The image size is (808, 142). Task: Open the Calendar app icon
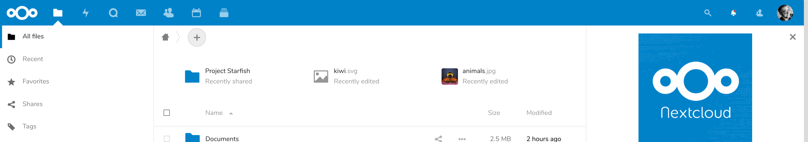[196, 13]
